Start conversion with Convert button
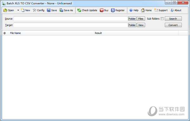This screenshot has height=121, width=190. 173,25
